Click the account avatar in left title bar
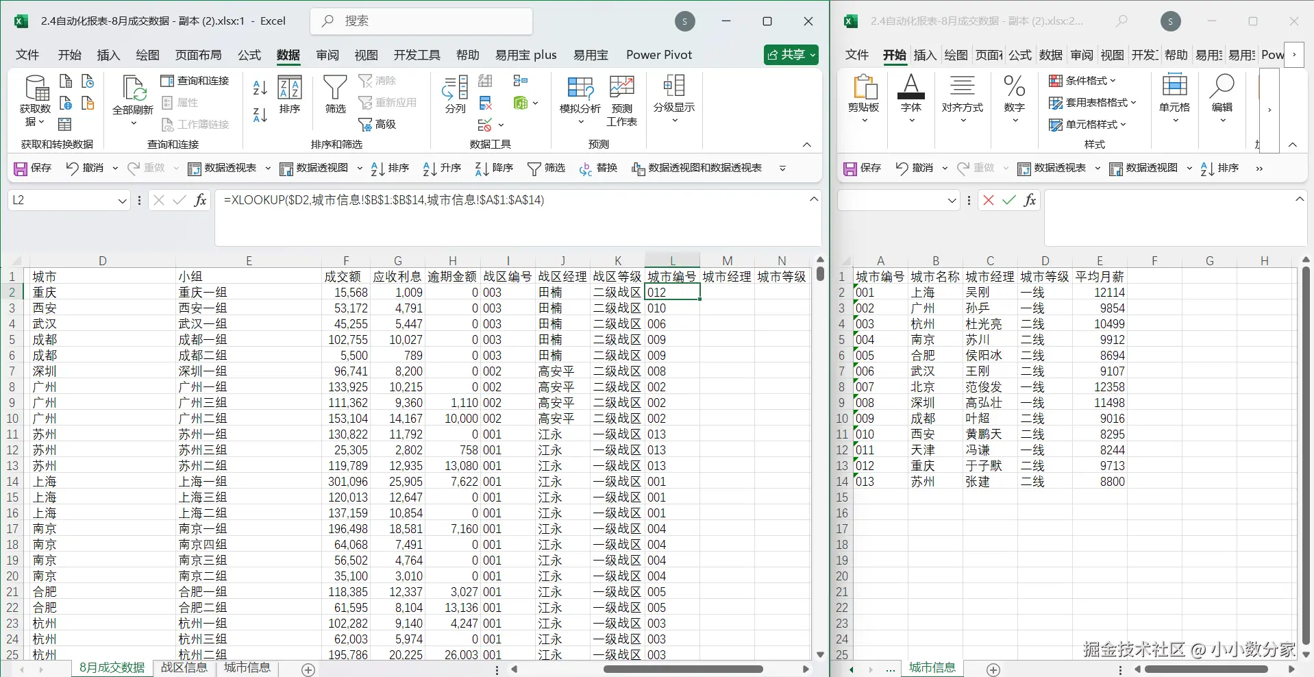This screenshot has width=1314, height=677. coord(684,21)
